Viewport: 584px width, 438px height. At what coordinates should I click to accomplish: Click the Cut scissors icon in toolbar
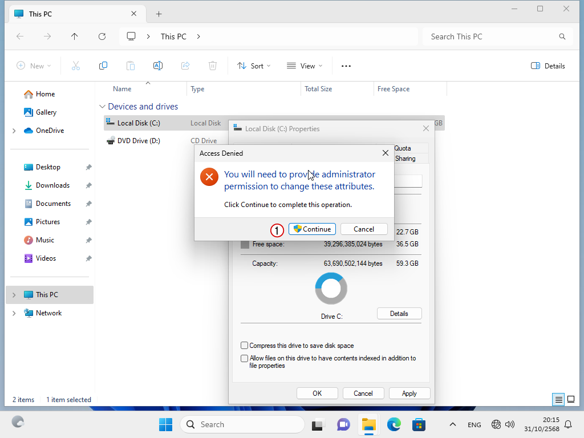pyautogui.click(x=76, y=66)
